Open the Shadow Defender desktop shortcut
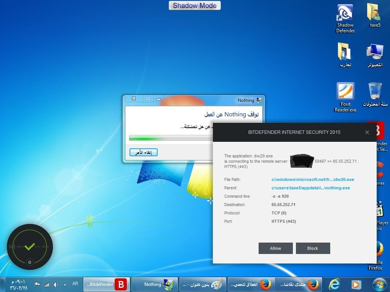 345,18
